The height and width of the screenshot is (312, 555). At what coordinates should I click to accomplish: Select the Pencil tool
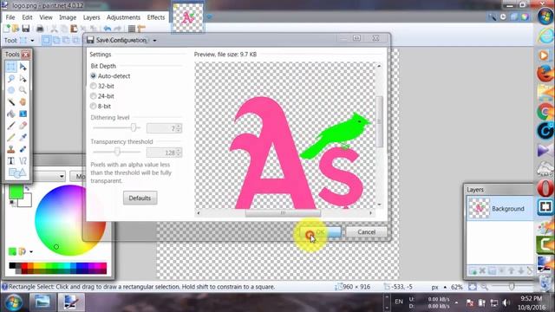coord(11,137)
